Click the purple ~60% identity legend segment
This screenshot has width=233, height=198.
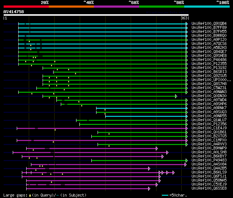coord(116,7)
